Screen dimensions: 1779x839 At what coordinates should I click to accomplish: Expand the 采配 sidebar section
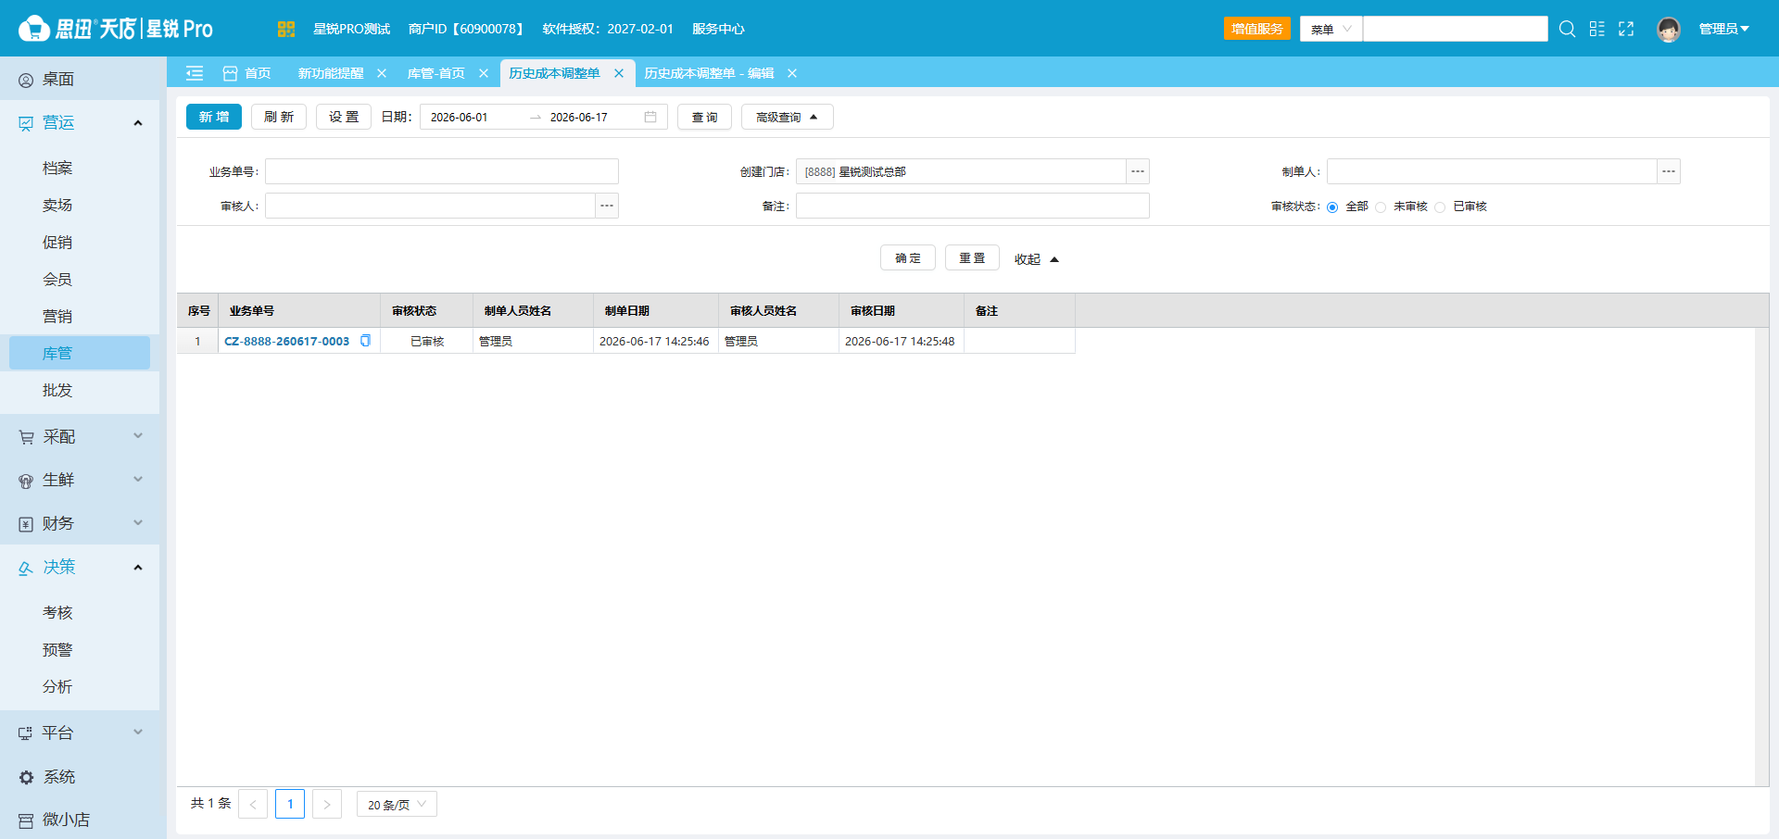tap(80, 436)
